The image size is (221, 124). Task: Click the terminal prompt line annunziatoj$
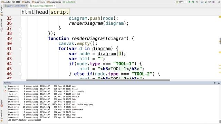coord(25,120)
